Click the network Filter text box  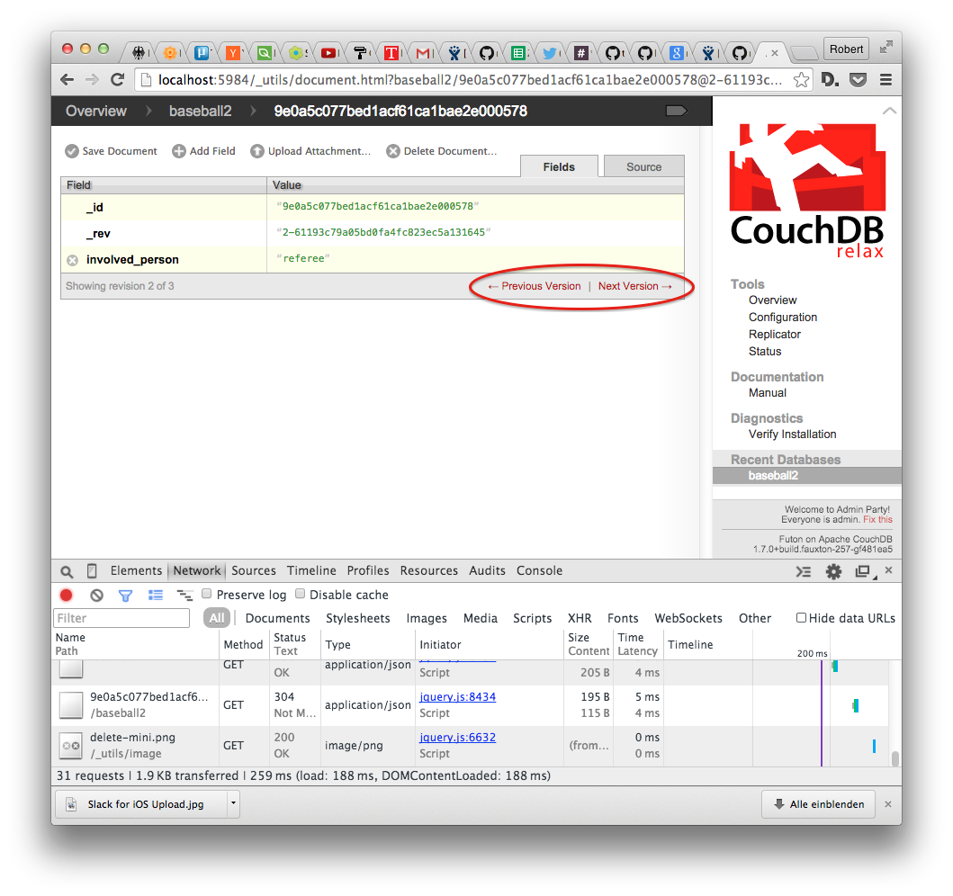pos(121,618)
